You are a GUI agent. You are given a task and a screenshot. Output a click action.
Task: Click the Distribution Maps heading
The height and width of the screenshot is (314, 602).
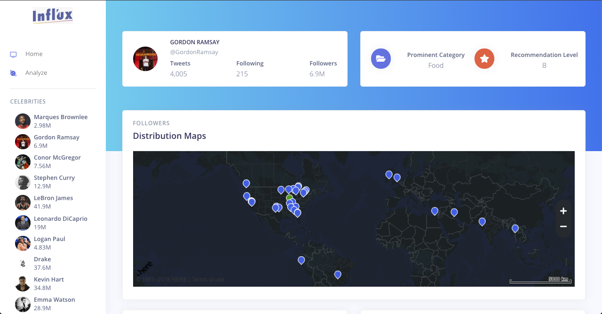pyautogui.click(x=169, y=136)
